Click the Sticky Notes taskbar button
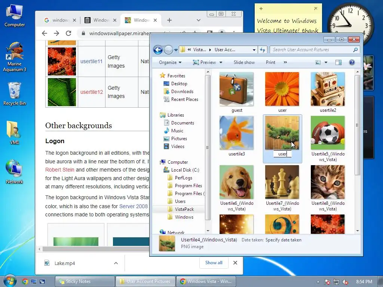Viewport: 383px width, 287px height. pyautogui.click(x=85, y=281)
